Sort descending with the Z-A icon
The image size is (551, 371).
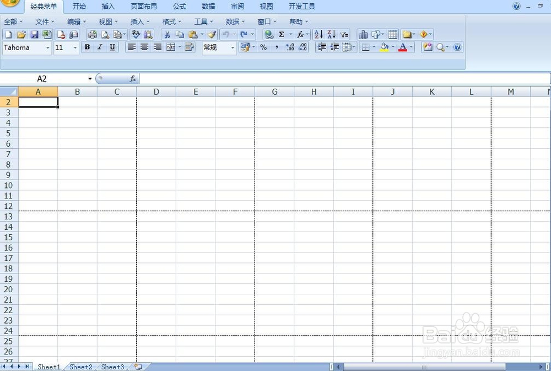331,35
